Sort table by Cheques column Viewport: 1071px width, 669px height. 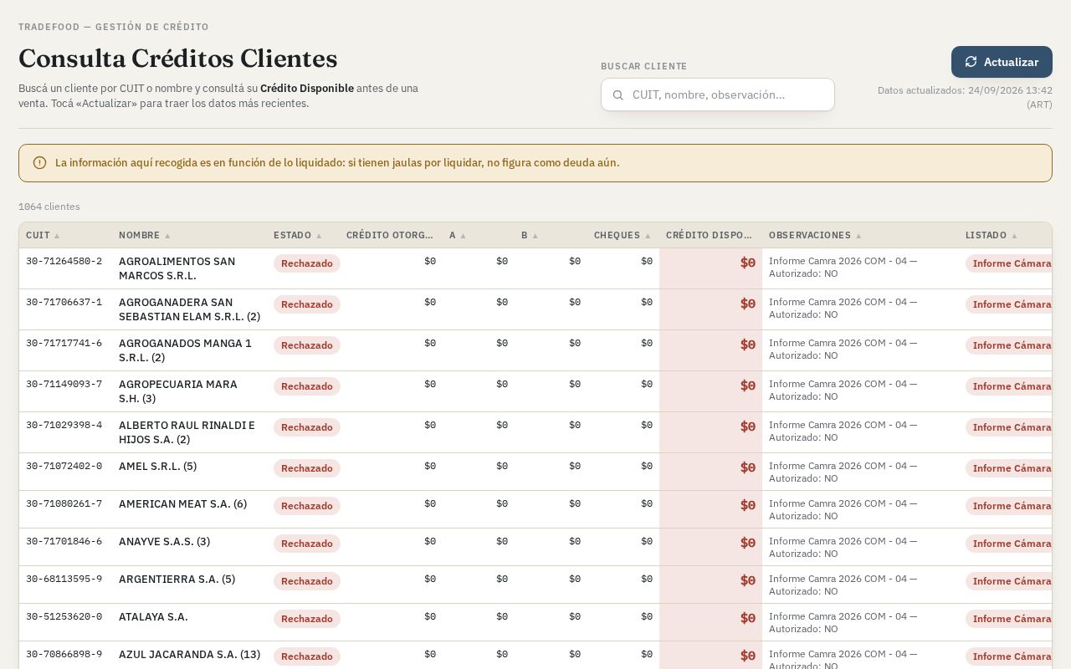click(623, 235)
